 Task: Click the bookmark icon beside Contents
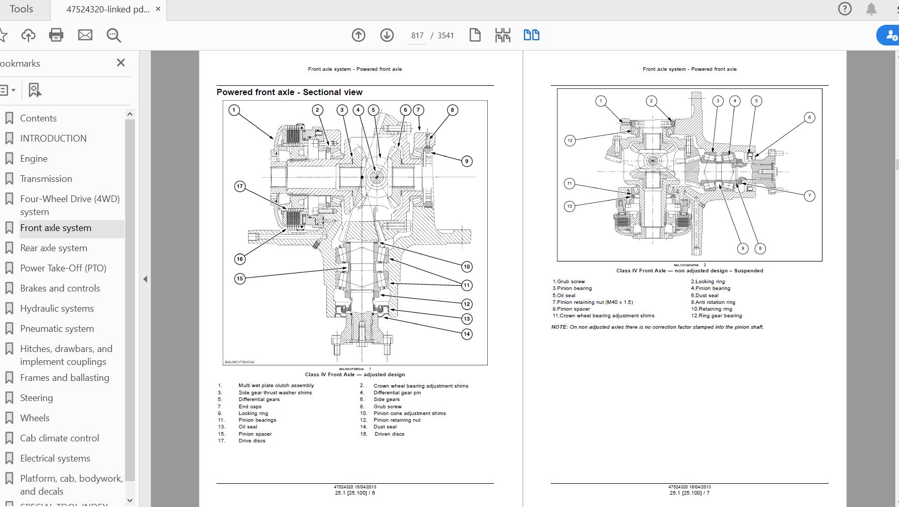pos(9,118)
